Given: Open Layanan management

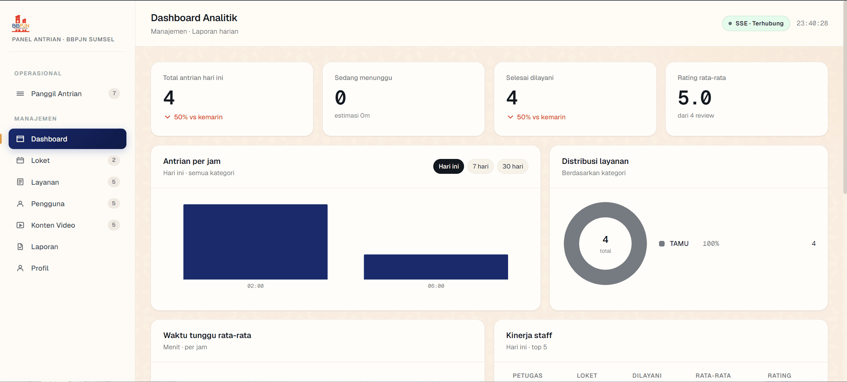Looking at the screenshot, I should [68, 182].
